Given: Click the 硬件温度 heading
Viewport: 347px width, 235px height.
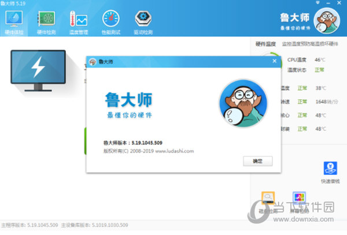Looking at the screenshot, I should click(265, 44).
